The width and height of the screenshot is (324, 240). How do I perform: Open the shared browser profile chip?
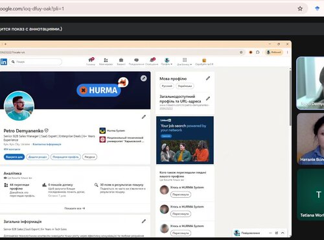pos(274,52)
